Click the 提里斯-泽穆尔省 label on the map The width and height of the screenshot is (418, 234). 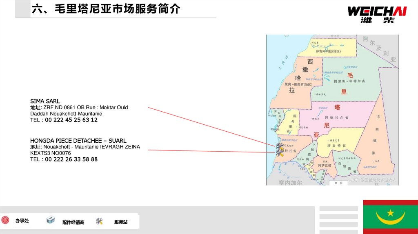(349, 81)
